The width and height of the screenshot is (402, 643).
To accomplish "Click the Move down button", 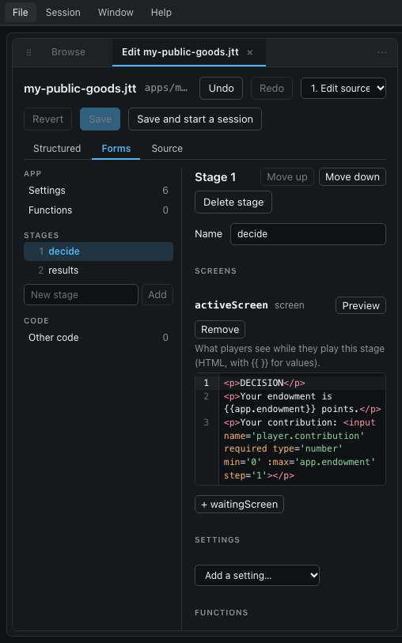I will (352, 176).
